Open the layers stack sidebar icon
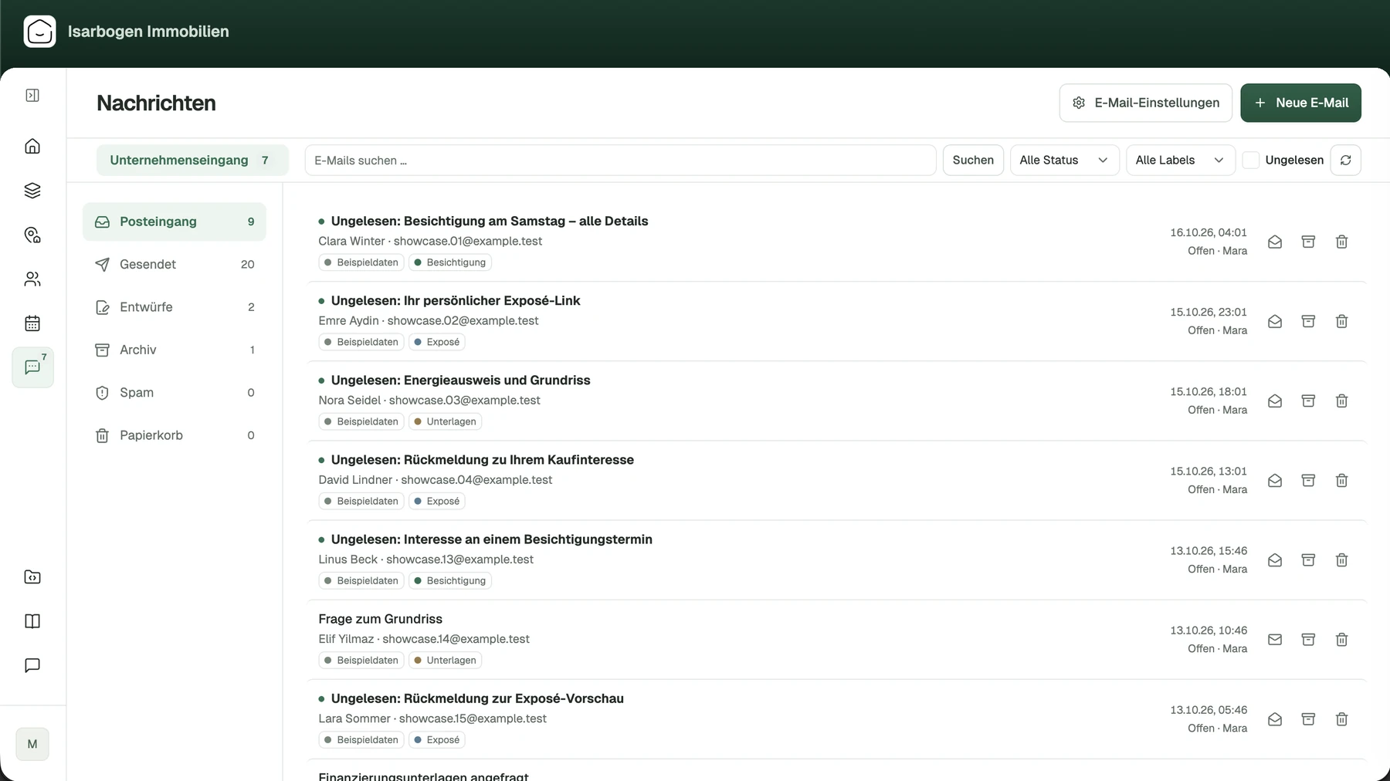1390x781 pixels. tap(32, 191)
